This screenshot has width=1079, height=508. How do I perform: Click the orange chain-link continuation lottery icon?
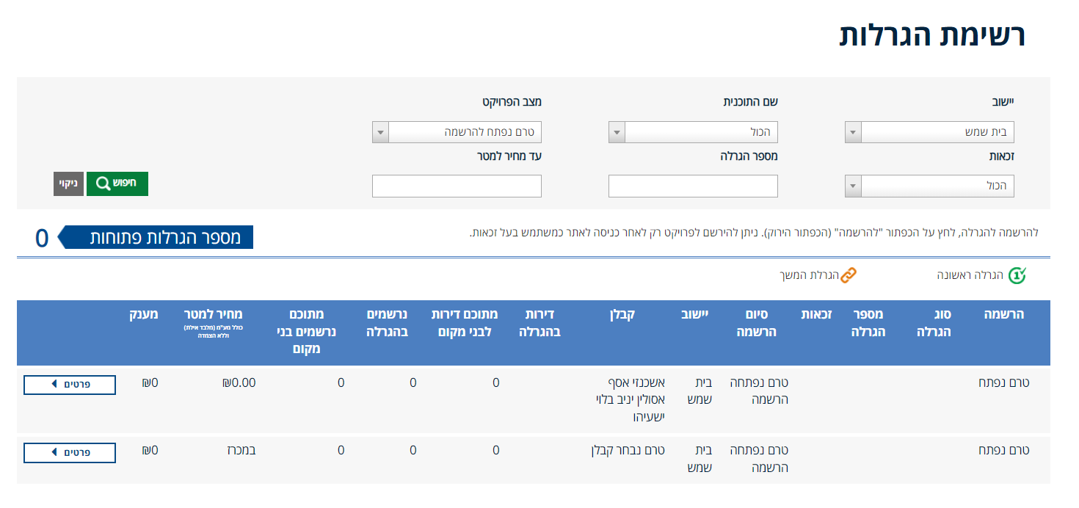pos(848,275)
